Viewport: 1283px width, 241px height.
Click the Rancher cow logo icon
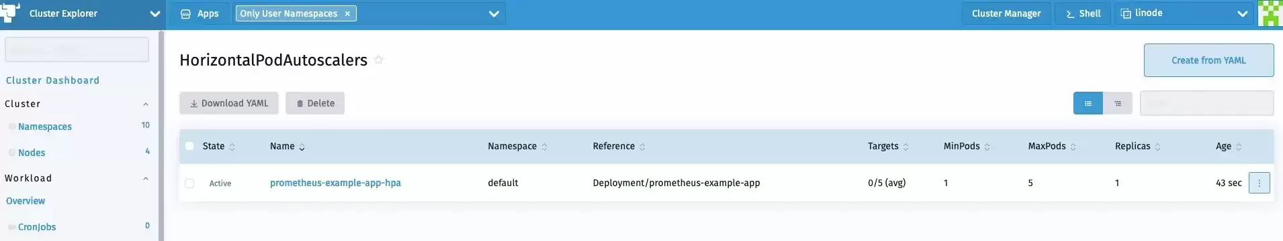click(10, 13)
